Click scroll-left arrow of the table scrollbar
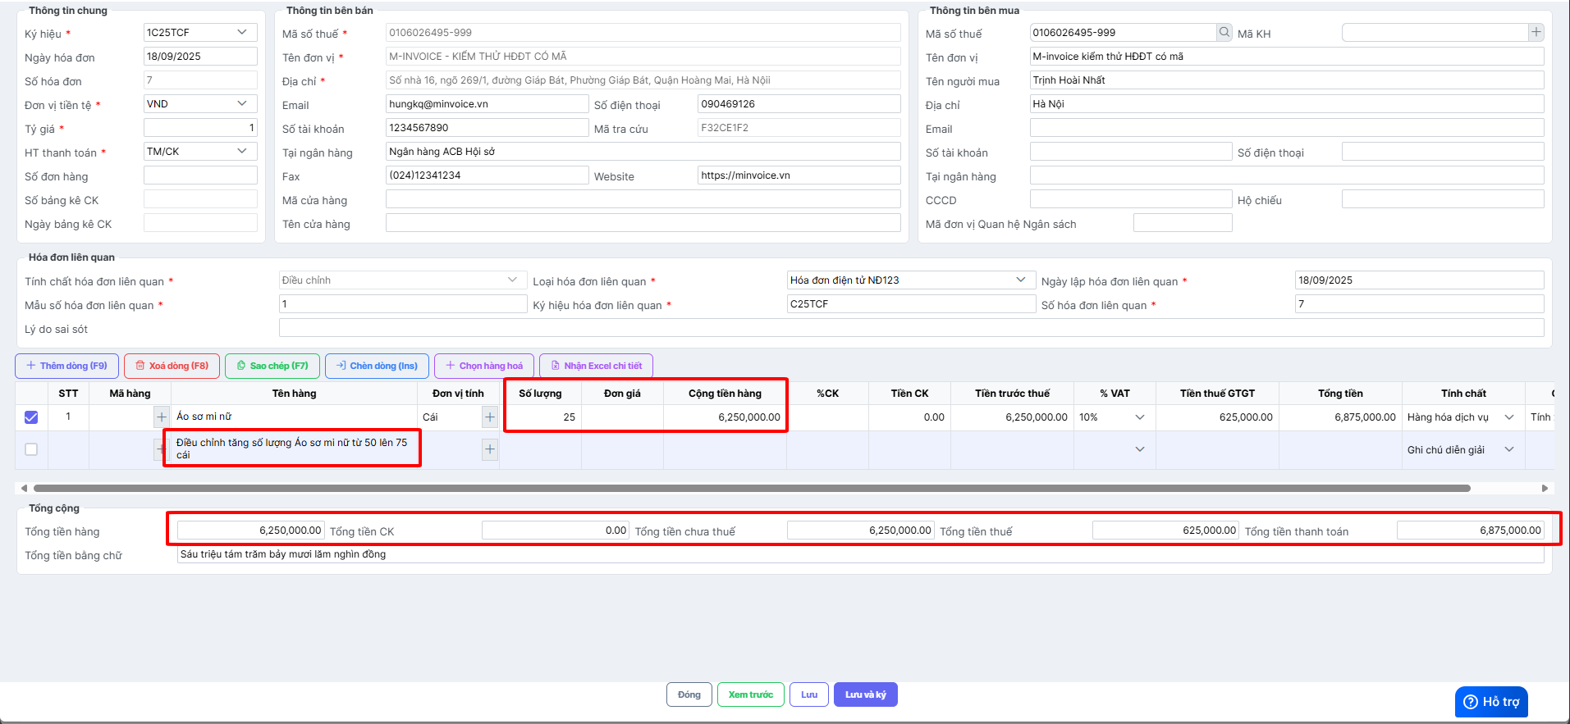The image size is (1570, 724). pyautogui.click(x=24, y=488)
